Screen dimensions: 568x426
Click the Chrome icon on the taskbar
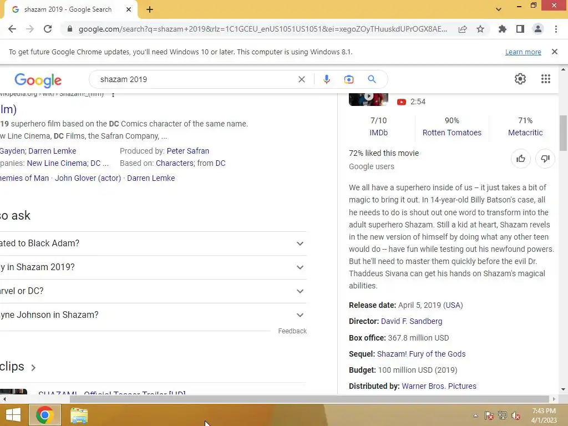(x=44, y=415)
